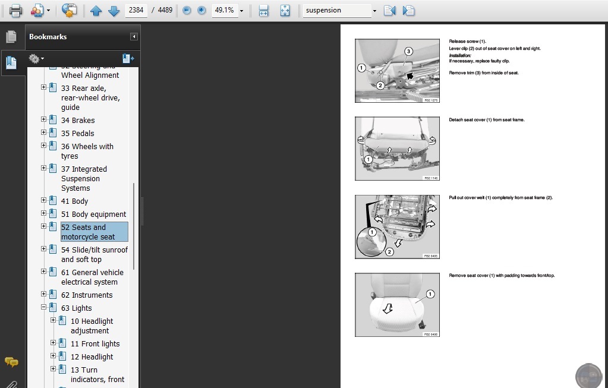This screenshot has height=388, width=608.
Task: Open 13 Turn indicators, front bookmark
Action: coord(97,374)
